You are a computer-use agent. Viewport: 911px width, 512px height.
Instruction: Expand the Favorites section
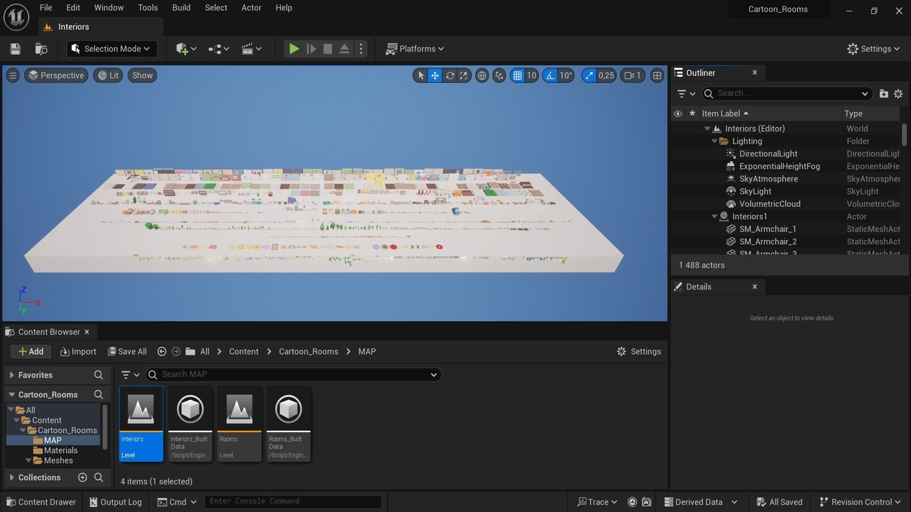coord(12,375)
